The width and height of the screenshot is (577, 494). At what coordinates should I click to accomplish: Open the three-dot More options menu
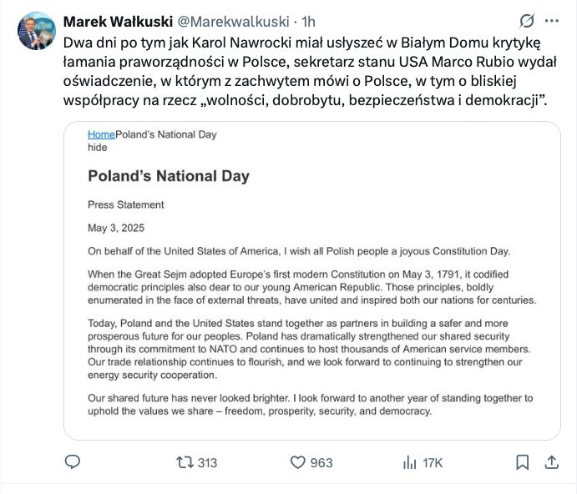(552, 20)
